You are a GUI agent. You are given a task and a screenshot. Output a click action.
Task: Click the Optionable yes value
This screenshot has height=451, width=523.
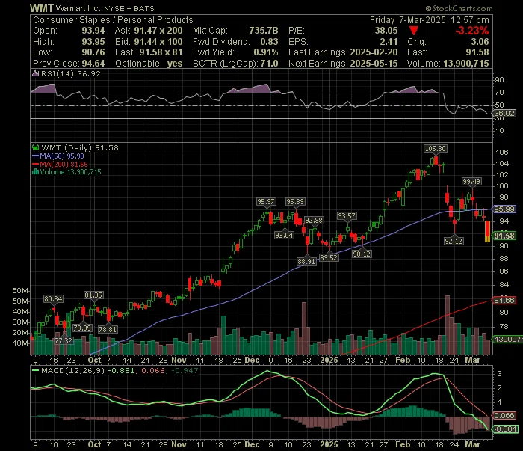(175, 64)
